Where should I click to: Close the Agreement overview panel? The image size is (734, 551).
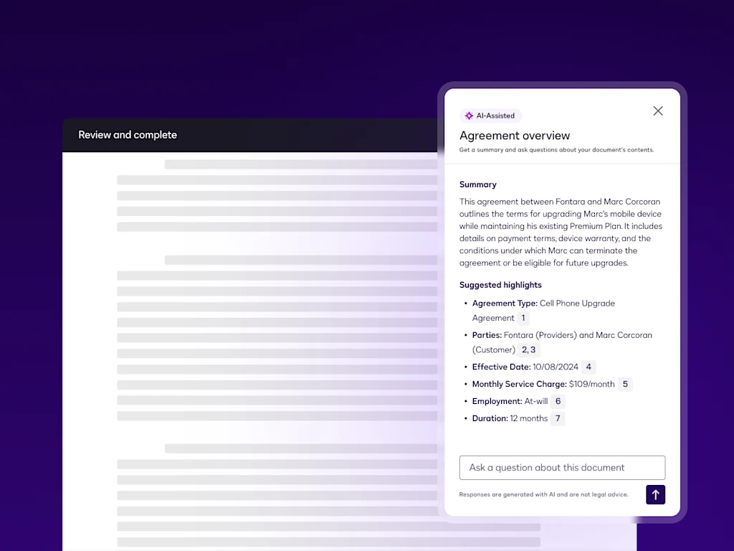point(657,111)
